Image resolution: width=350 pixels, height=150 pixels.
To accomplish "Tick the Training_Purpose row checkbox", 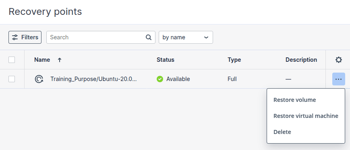I will tap(12, 79).
